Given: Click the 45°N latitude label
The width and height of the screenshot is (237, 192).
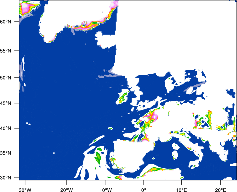Looking at the screenshot, I should pyautogui.click(x=6, y=103).
